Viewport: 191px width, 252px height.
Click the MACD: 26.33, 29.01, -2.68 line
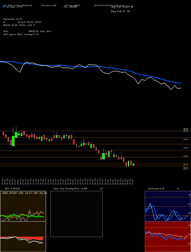(19, 25)
